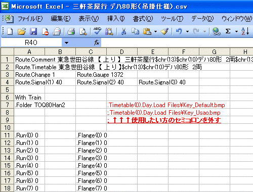Select column C header
This screenshot has height=192, width=253.
coord(91,52)
